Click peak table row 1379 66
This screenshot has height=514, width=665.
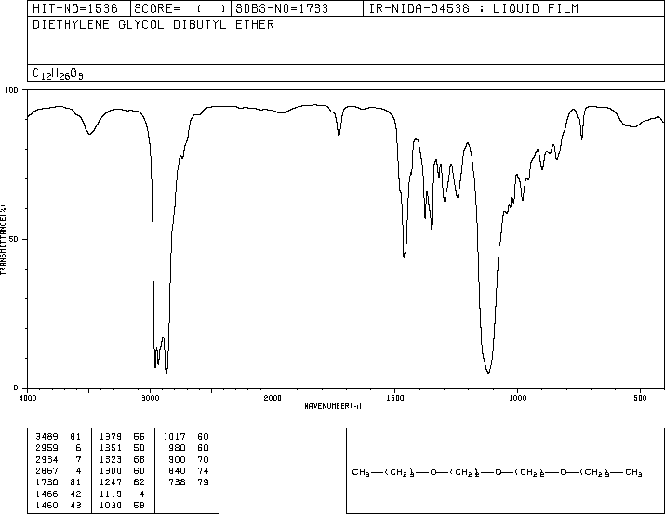pyautogui.click(x=122, y=437)
